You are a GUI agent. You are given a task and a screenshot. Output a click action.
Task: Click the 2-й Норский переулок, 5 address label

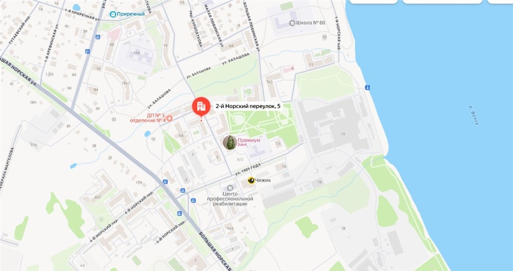tap(248, 106)
